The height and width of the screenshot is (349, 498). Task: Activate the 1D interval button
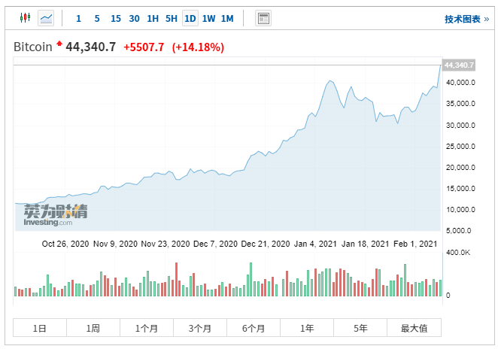190,18
